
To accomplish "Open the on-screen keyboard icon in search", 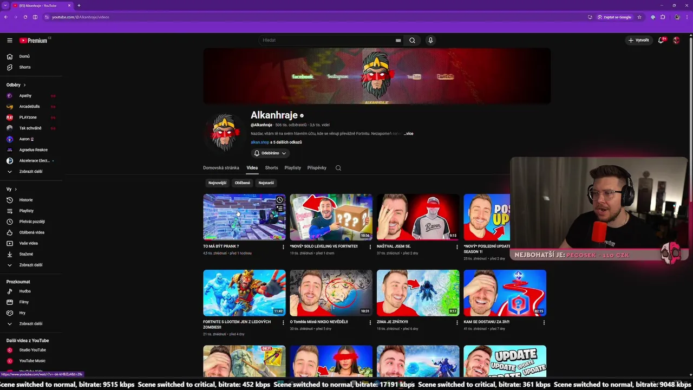I will coord(398,40).
